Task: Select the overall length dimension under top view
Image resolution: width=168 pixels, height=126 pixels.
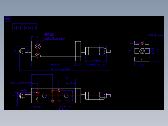Action: [61, 69]
